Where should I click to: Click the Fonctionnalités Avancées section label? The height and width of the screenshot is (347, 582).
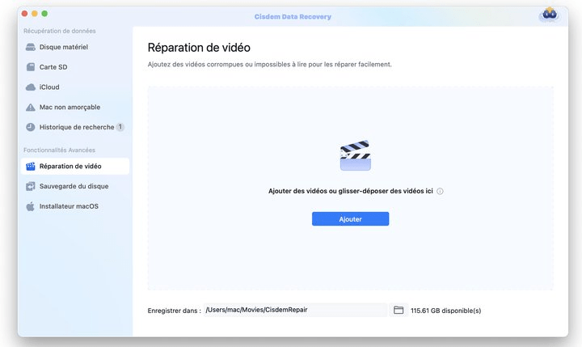point(59,150)
